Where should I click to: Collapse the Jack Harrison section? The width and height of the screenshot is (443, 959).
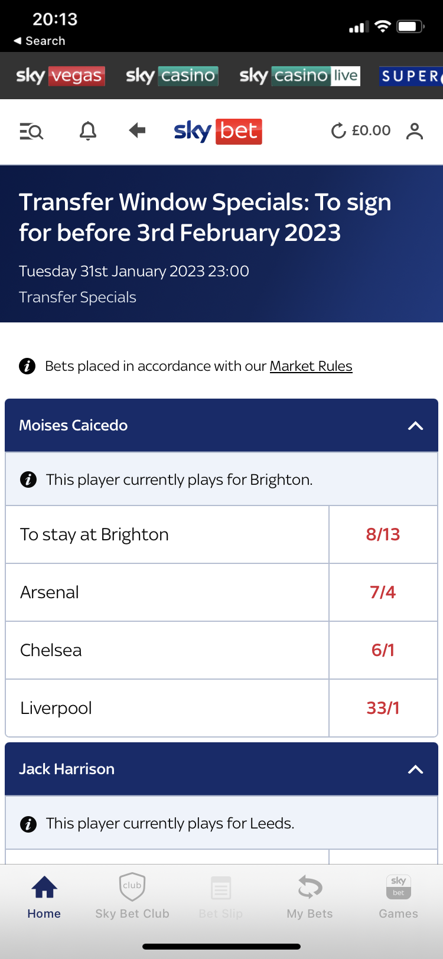[416, 769]
